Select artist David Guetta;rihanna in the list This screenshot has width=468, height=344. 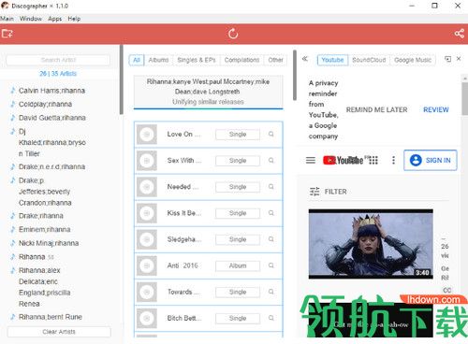click(x=52, y=118)
